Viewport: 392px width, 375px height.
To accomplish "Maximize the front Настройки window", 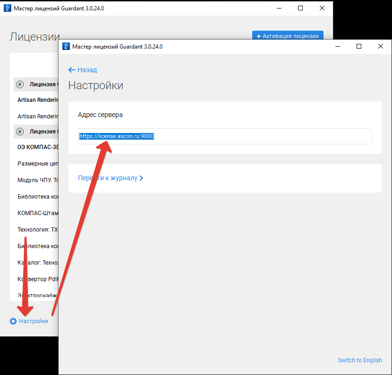I will point(359,46).
